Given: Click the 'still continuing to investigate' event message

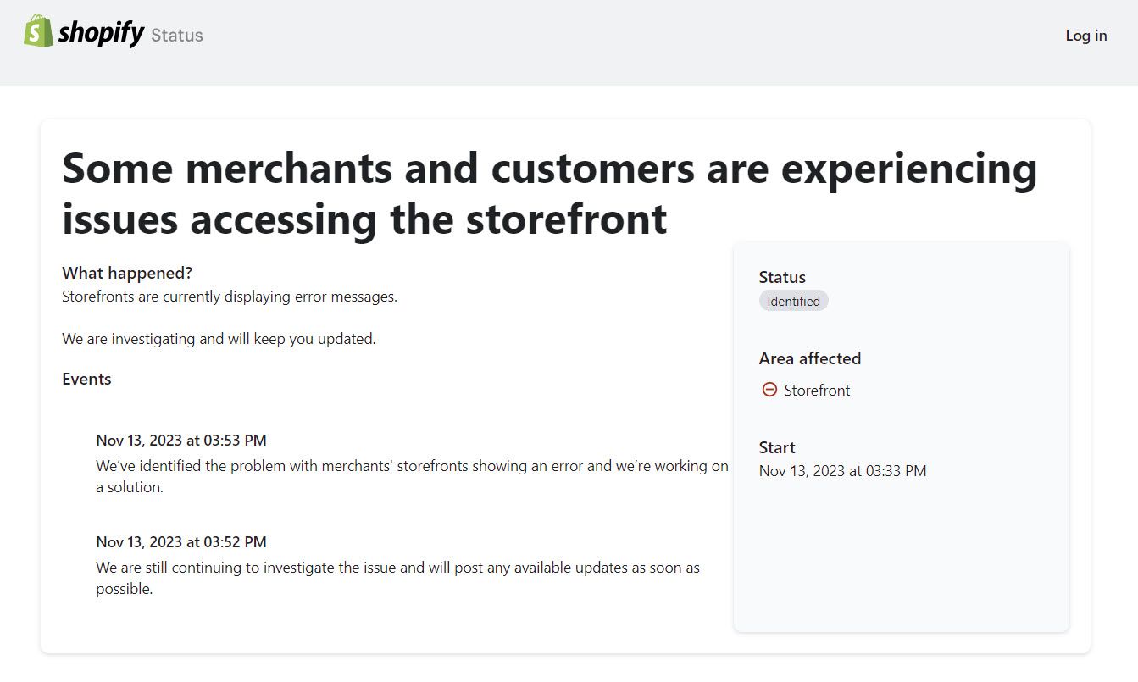Looking at the screenshot, I should (x=398, y=579).
